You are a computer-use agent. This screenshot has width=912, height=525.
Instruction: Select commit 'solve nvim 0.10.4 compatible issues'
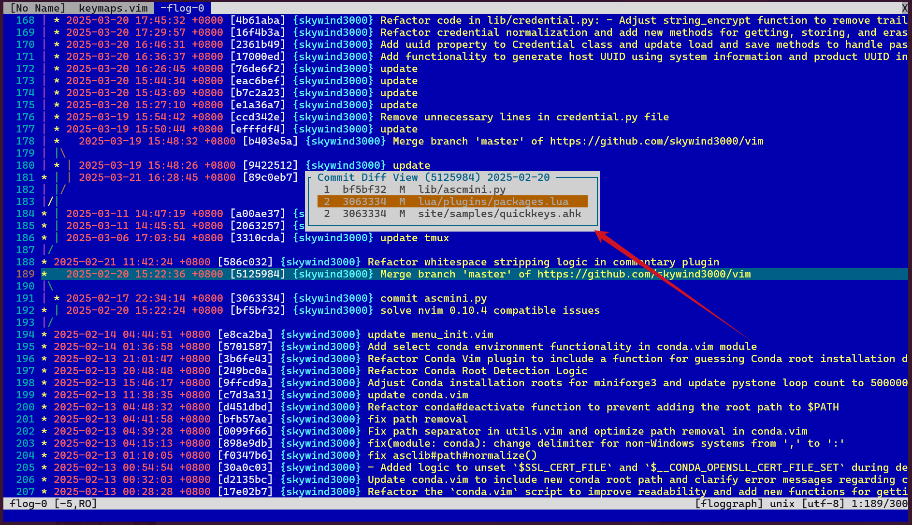[490, 310]
